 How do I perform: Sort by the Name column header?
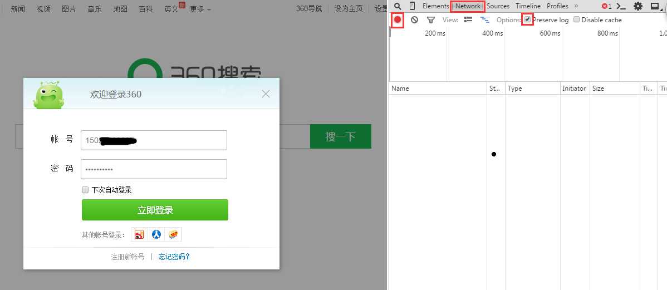pos(438,89)
